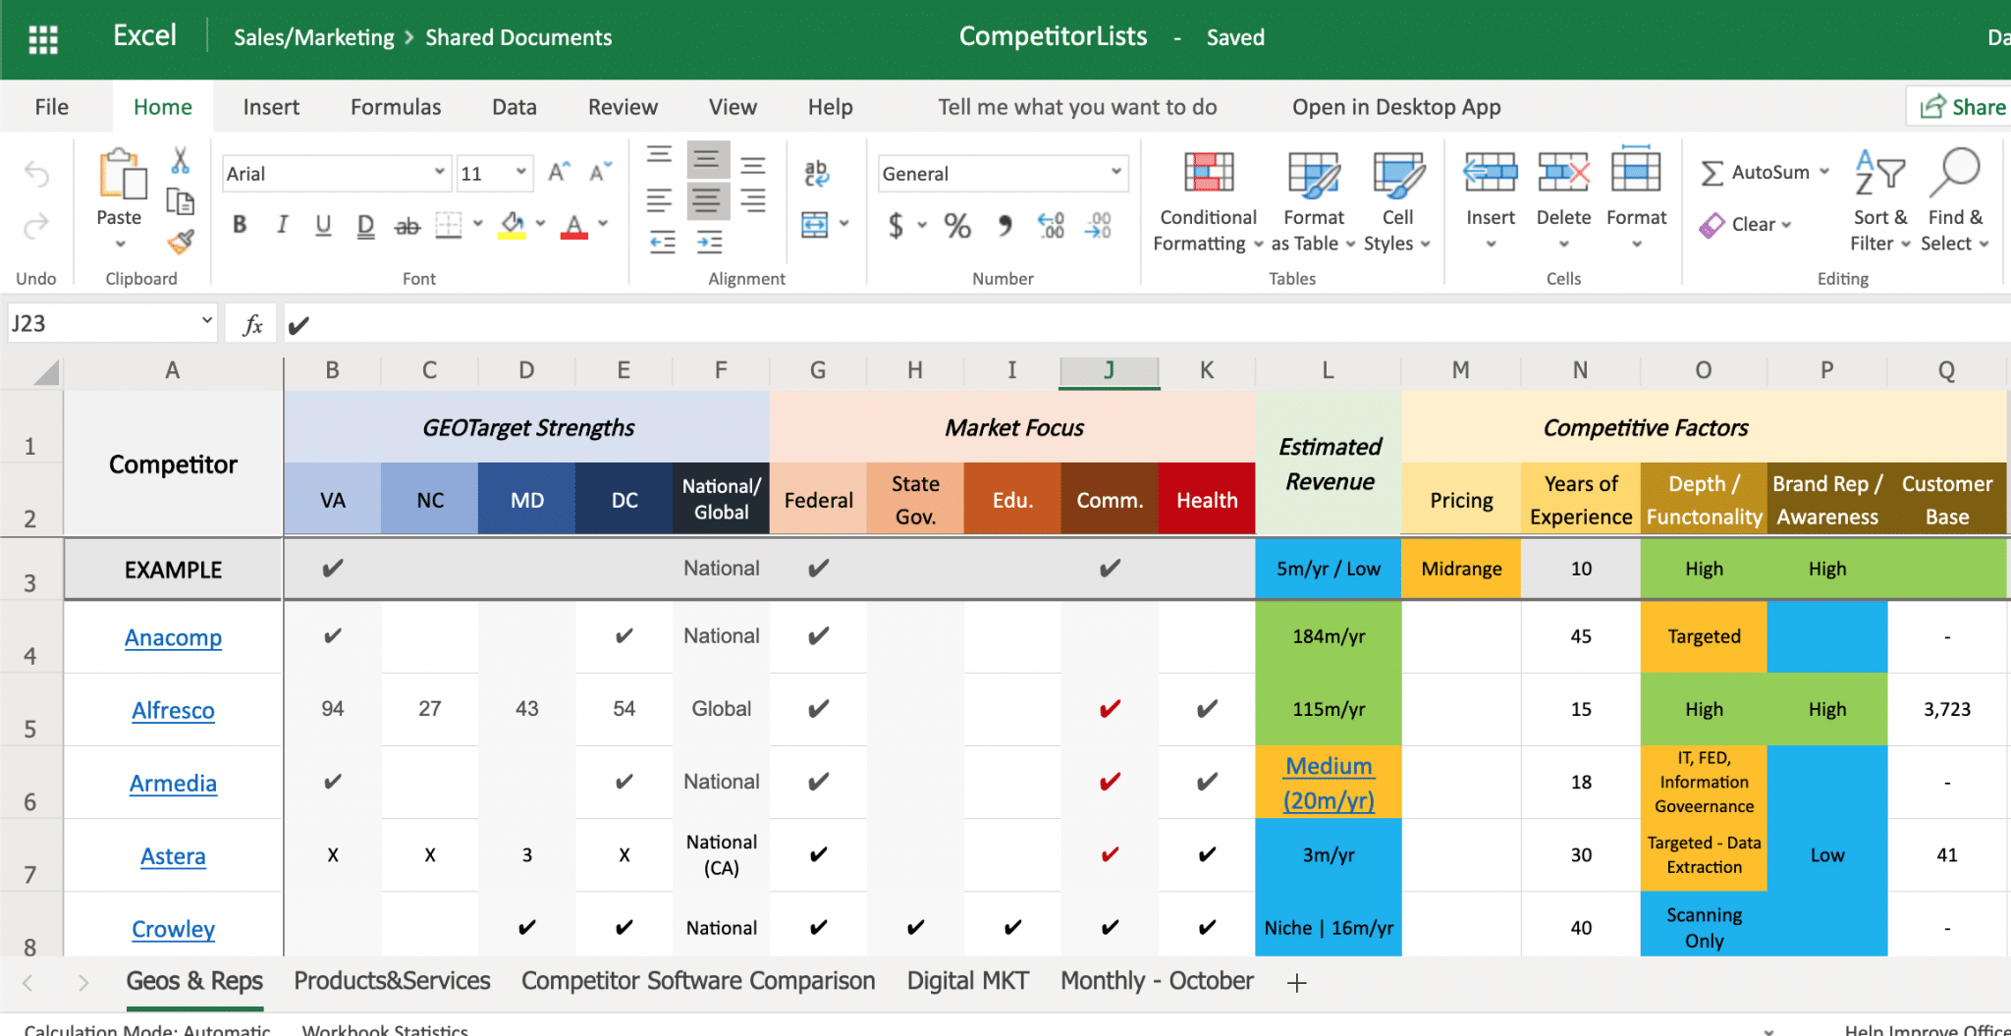Image resolution: width=2011 pixels, height=1036 pixels.
Task: Toggle align left
Action: pyautogui.click(x=660, y=200)
